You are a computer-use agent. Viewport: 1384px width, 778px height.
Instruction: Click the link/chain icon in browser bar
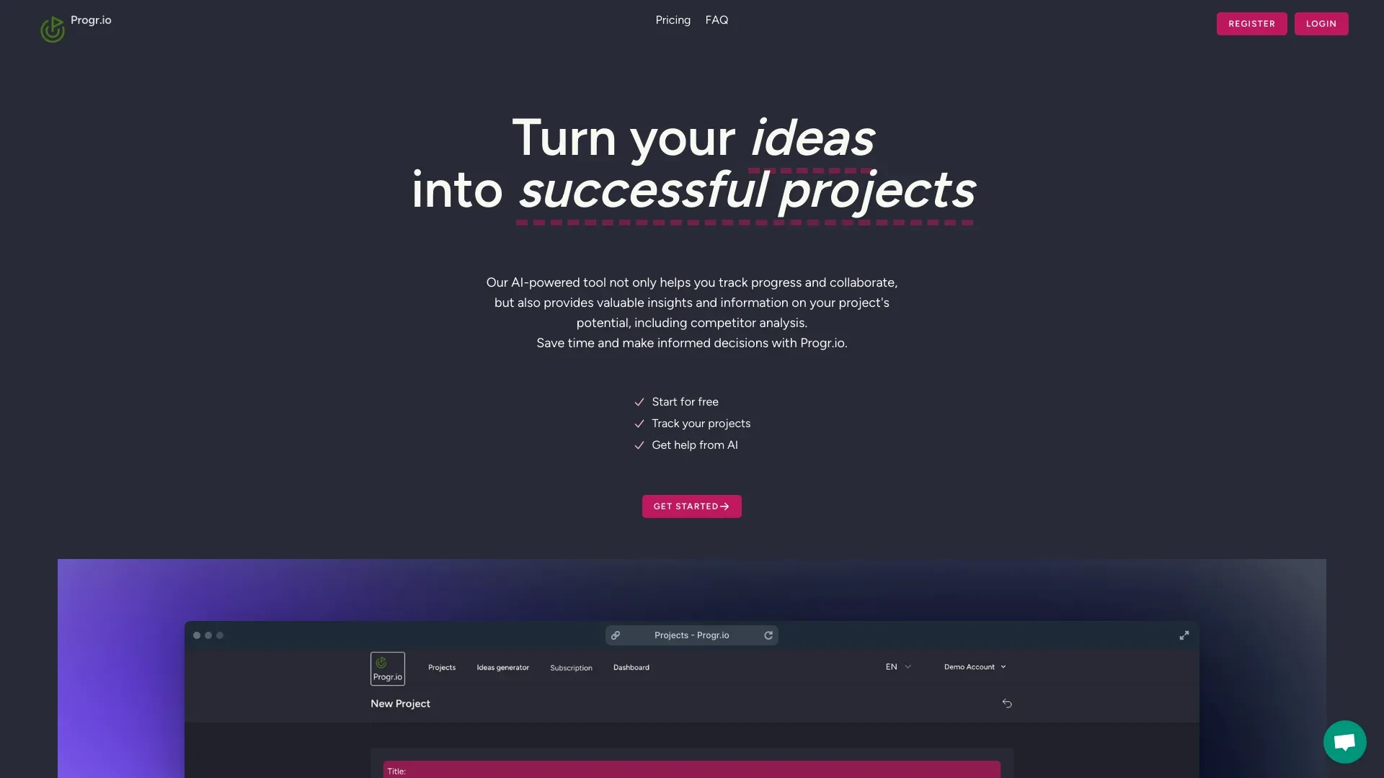pos(616,635)
